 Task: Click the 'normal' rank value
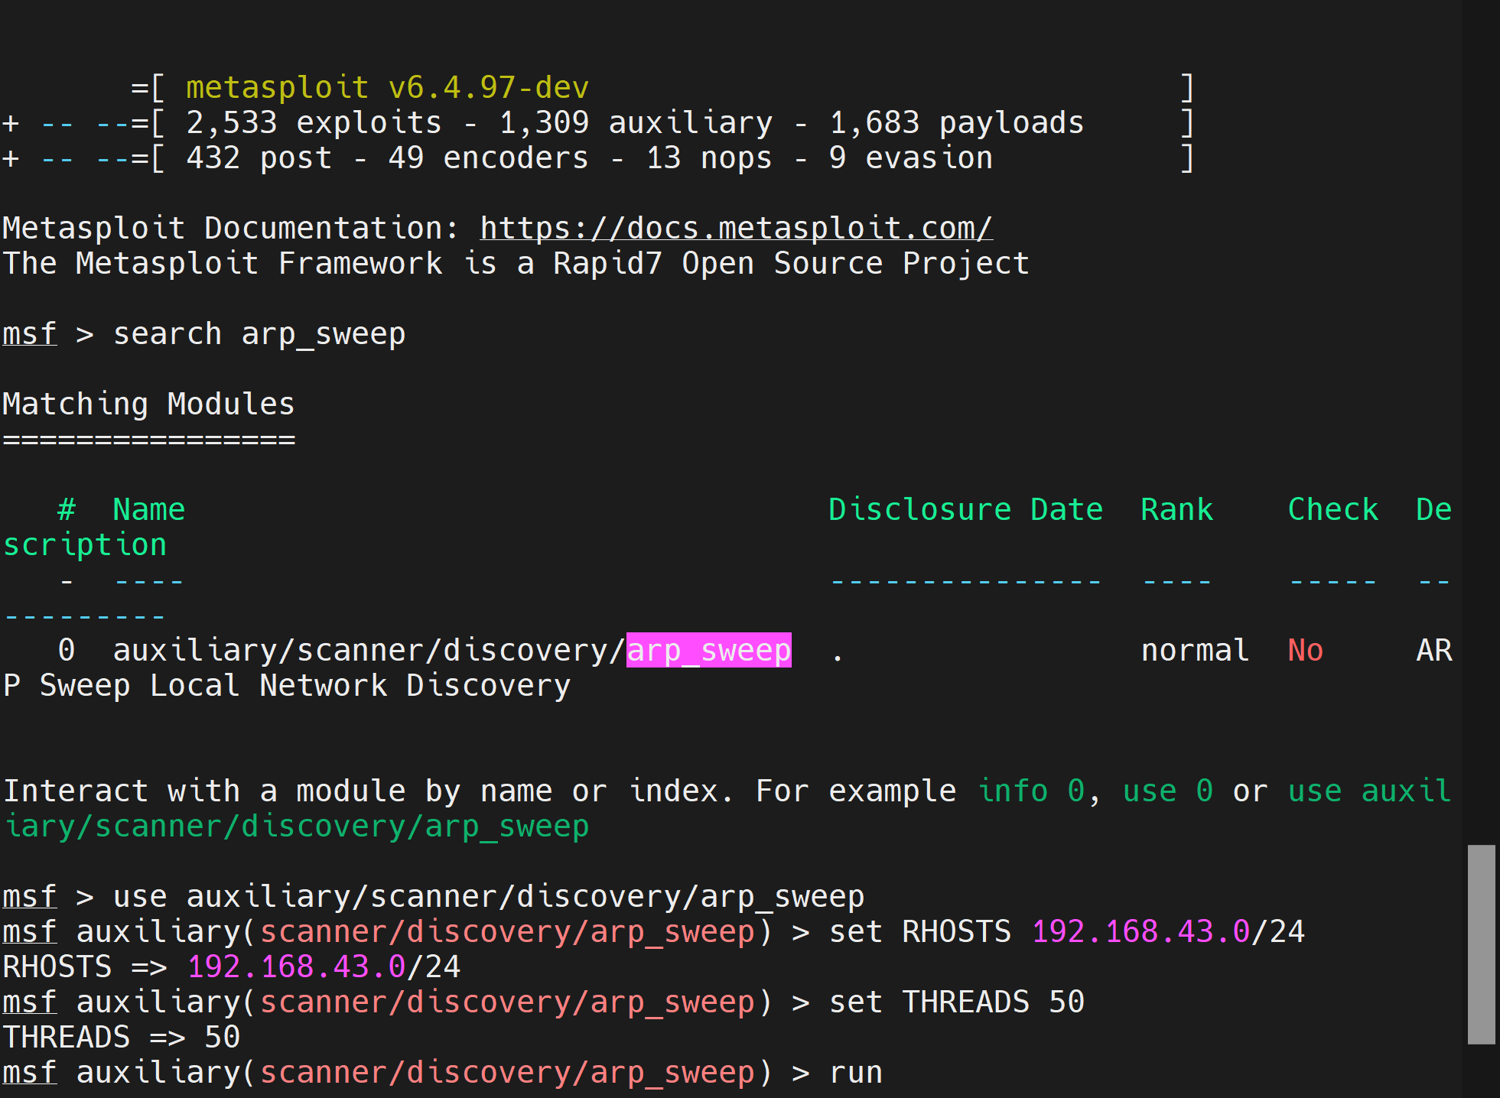(x=1195, y=651)
